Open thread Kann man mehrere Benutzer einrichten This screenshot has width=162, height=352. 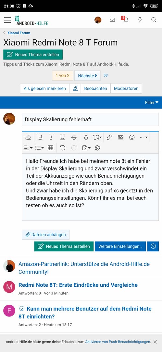point(85,313)
